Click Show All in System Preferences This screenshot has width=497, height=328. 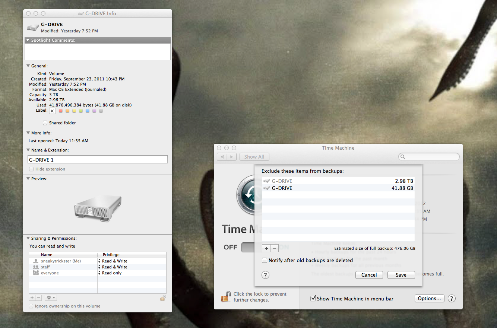[254, 157]
